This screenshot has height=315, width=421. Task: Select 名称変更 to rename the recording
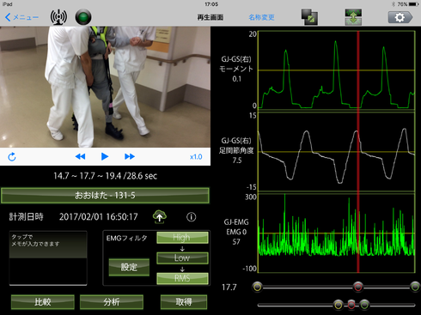[x=261, y=17]
